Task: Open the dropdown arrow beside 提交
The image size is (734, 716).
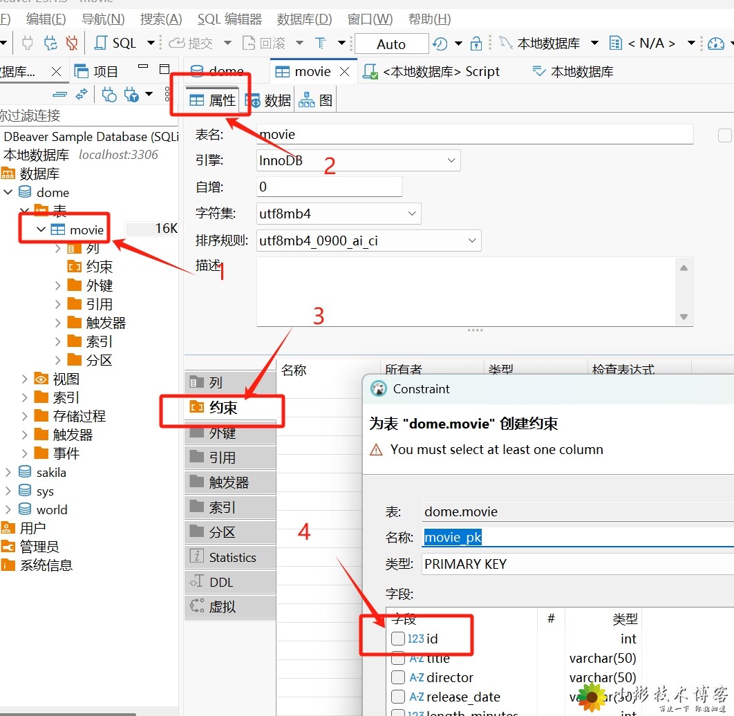Action: click(227, 44)
